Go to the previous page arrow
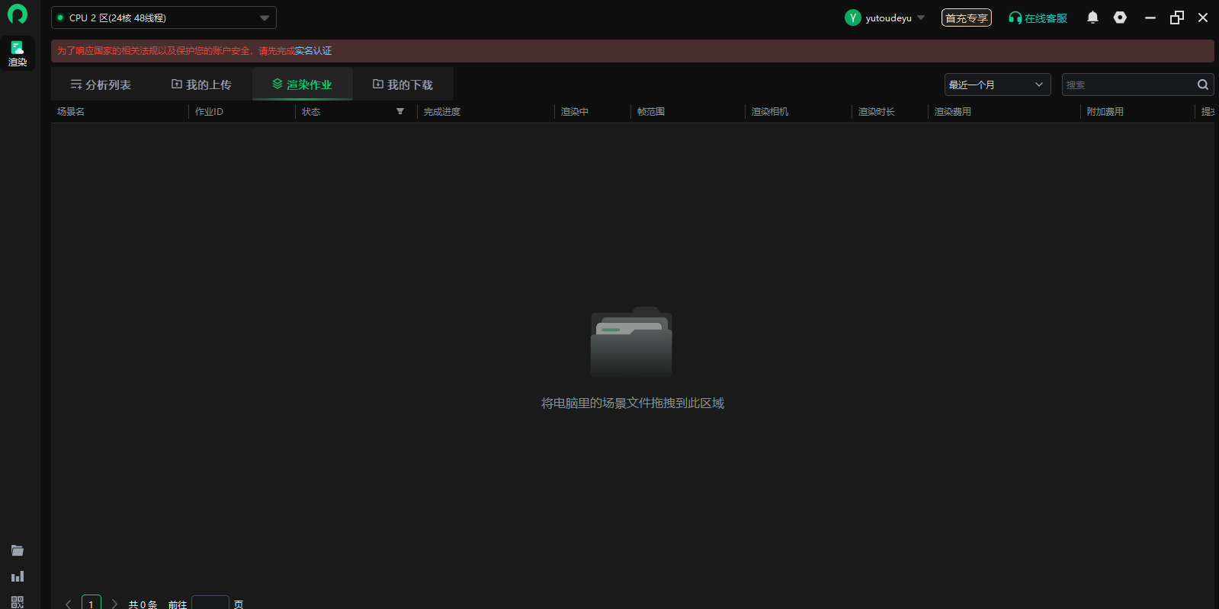Image resolution: width=1219 pixels, height=609 pixels. coord(69,604)
